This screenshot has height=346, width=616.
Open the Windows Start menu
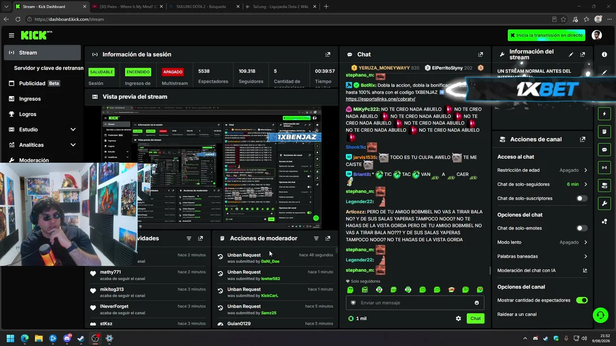point(11,338)
